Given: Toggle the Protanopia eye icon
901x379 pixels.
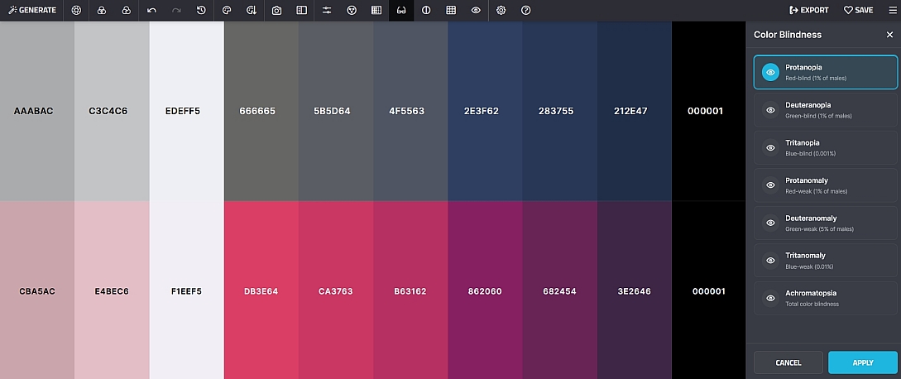Looking at the screenshot, I should [x=770, y=73].
